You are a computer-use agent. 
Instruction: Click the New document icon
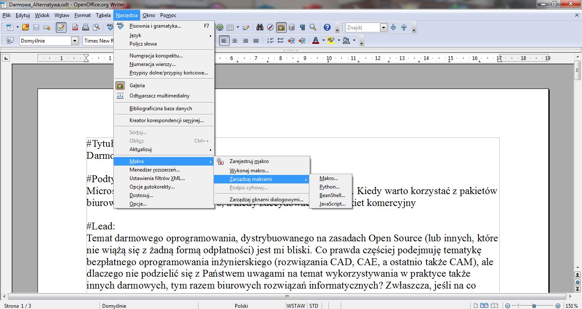(x=10, y=27)
